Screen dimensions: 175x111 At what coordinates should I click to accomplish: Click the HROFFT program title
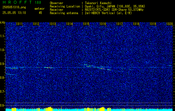[x=18, y=2]
